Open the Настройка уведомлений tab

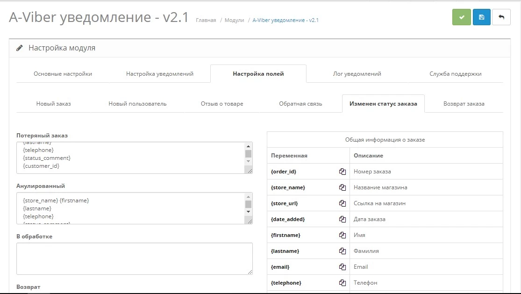[160, 74]
